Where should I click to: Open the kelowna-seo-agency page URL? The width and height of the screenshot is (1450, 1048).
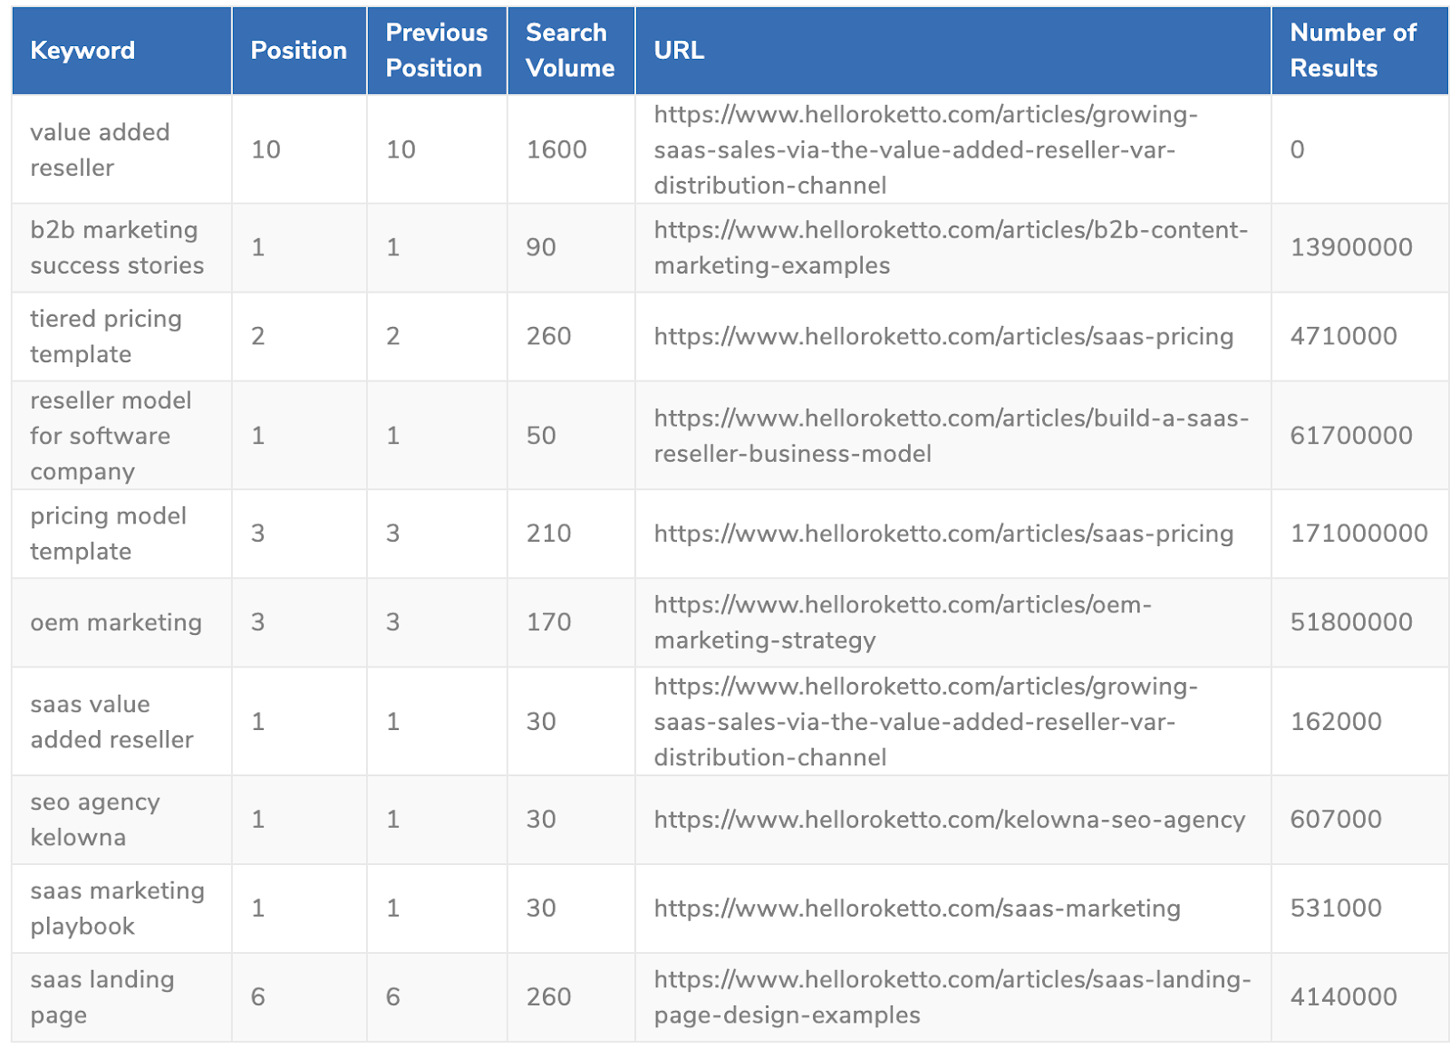(x=949, y=820)
